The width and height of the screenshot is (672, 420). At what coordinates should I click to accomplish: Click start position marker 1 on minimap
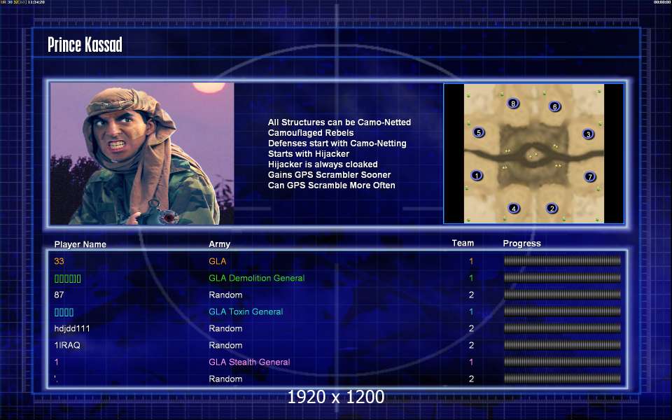click(477, 175)
